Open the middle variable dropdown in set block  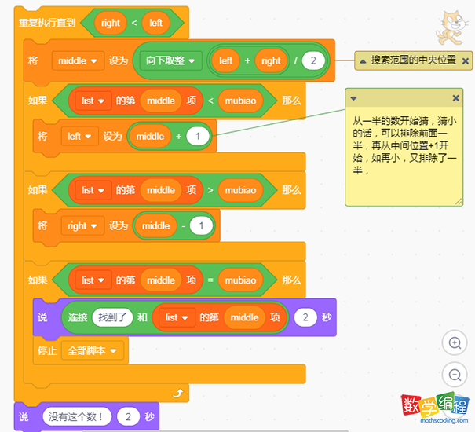coord(78,61)
